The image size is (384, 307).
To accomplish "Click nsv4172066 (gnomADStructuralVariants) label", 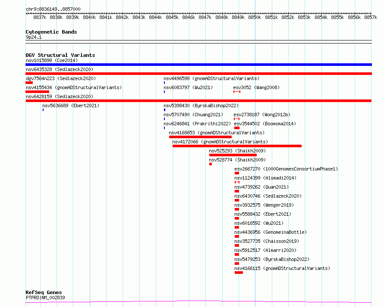I will point(220,142).
